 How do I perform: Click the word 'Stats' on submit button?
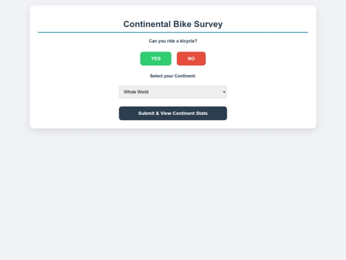pyautogui.click(x=201, y=114)
